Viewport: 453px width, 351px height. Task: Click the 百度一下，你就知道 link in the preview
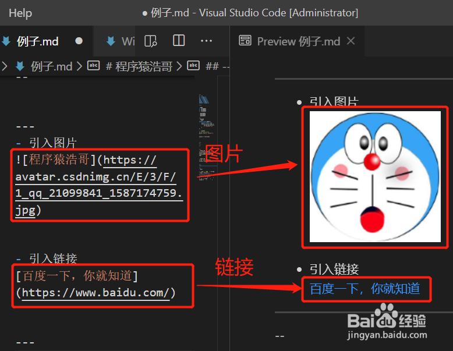(x=364, y=289)
